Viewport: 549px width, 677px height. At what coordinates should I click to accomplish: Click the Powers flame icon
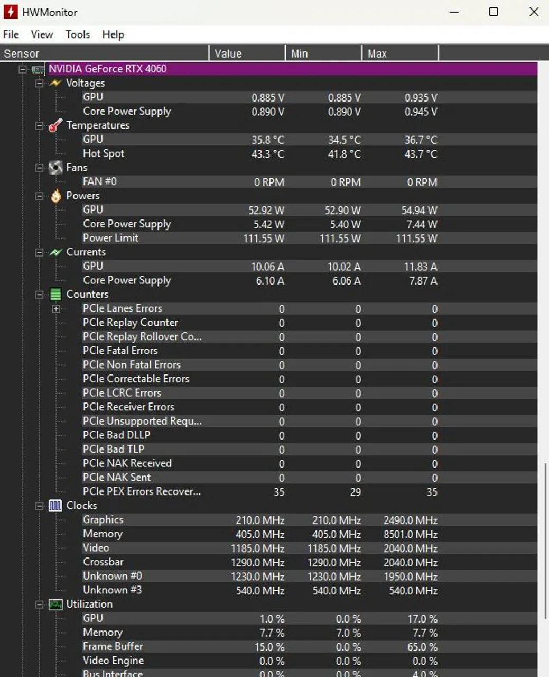(55, 196)
